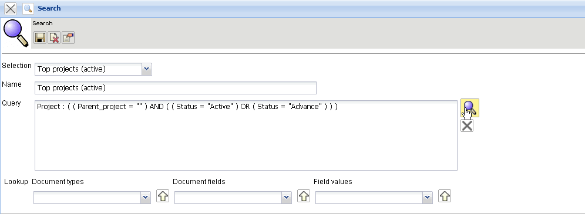Insert the selected document type with the up arrow
The height and width of the screenshot is (214, 585).
coord(162,196)
